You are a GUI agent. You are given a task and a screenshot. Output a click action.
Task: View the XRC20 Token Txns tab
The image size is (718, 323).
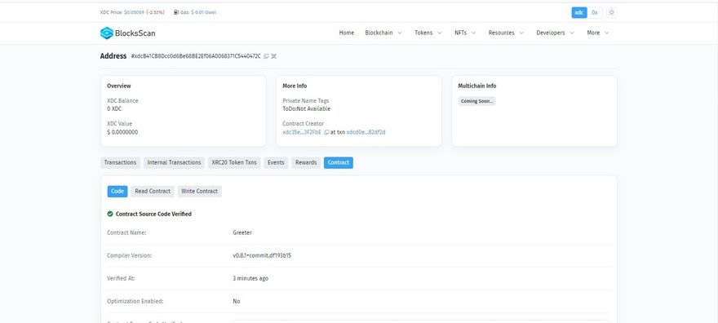(234, 163)
